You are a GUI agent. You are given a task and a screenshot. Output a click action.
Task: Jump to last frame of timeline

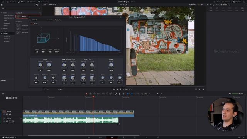point(127,89)
